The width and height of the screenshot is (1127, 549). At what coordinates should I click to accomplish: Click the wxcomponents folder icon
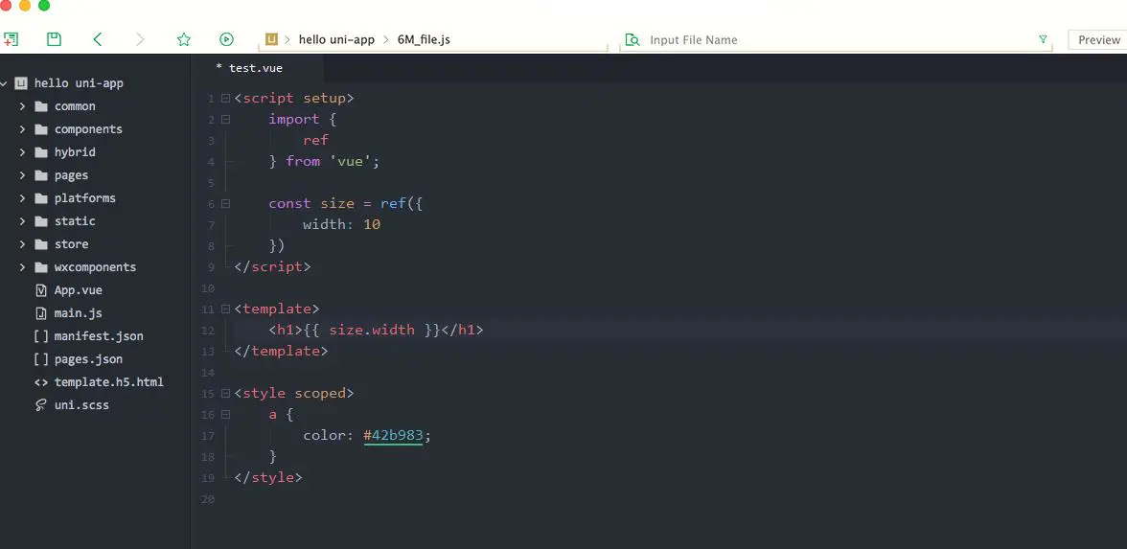point(41,267)
